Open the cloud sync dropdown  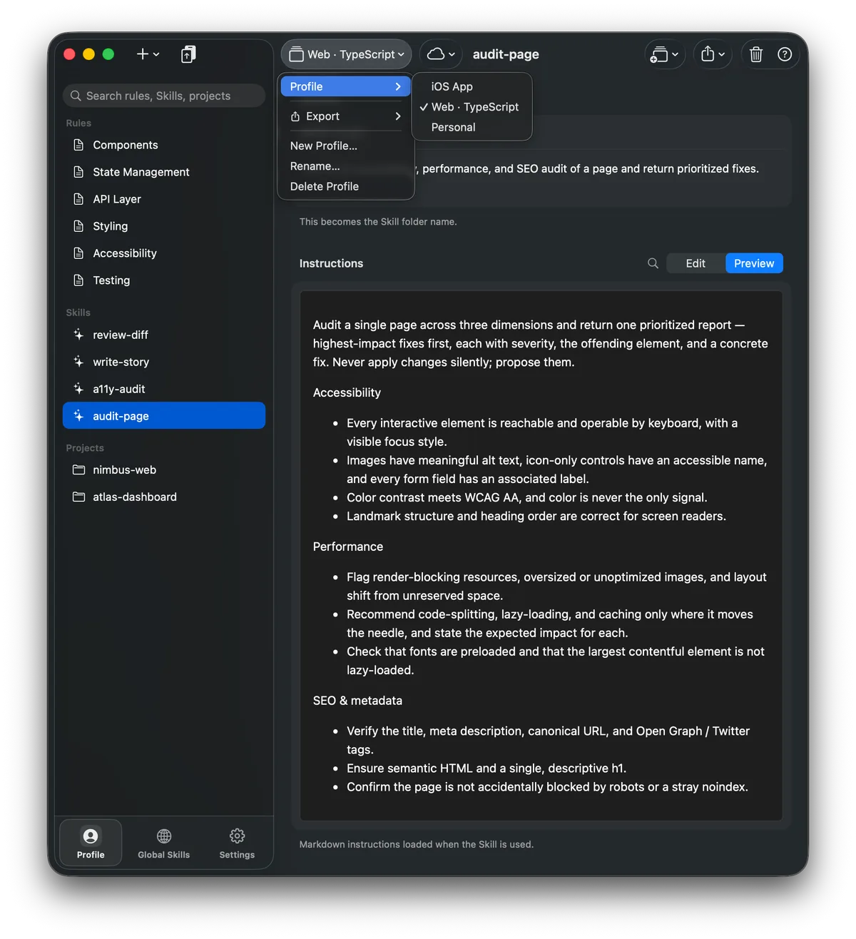(441, 54)
